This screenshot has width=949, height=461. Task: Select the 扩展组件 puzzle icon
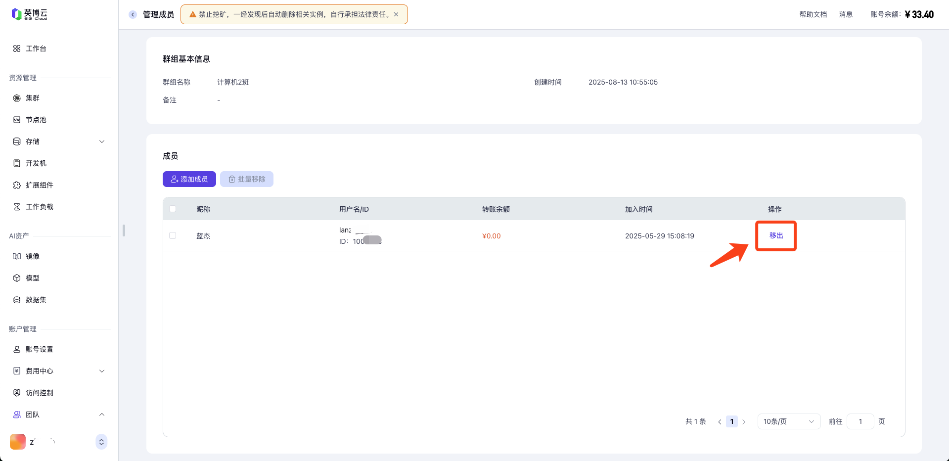pyautogui.click(x=17, y=185)
